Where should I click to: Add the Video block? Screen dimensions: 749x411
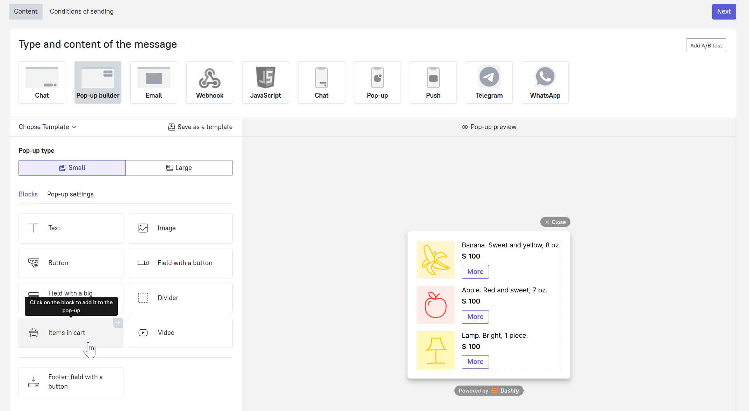pyautogui.click(x=180, y=333)
